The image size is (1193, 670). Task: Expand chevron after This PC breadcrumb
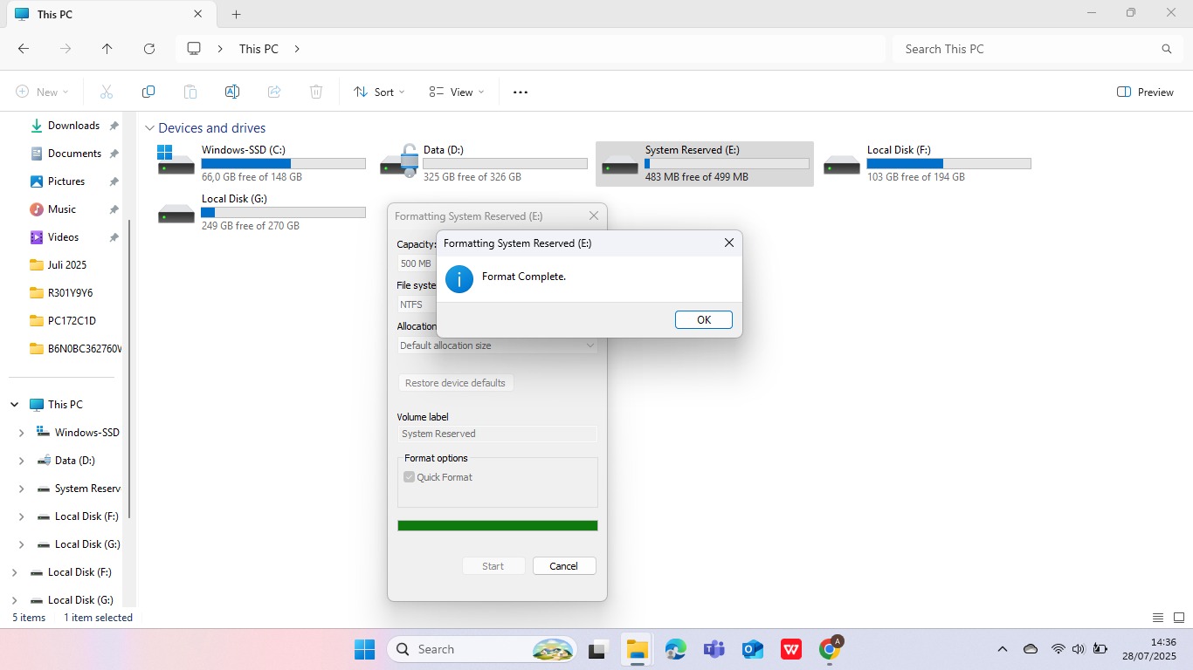(297, 49)
